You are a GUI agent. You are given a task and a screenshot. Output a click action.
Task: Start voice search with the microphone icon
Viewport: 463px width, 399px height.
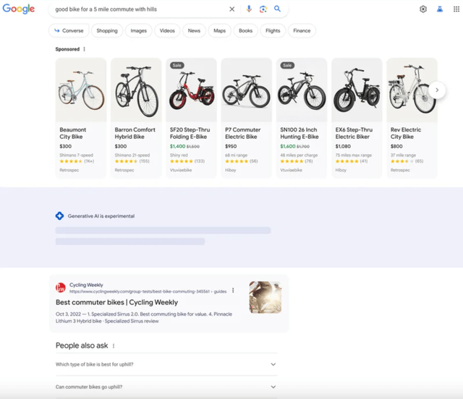coord(249,9)
